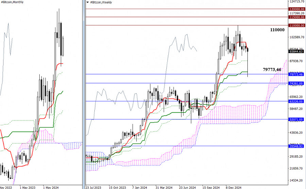Expand the triangle menu beside #Bitcoin,Weekly

[88, 3]
